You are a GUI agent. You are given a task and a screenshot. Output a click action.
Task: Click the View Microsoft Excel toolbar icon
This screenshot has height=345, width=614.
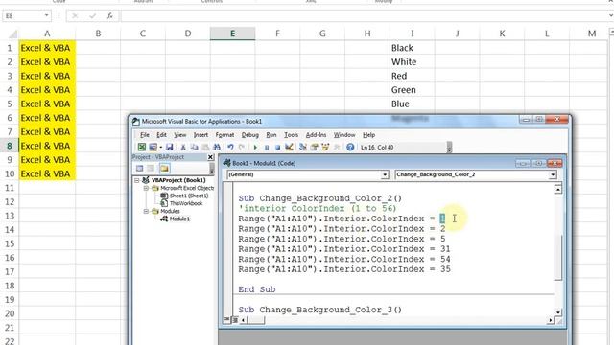pyautogui.click(x=141, y=147)
